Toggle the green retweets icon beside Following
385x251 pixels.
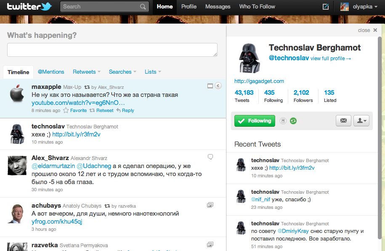[293, 121]
